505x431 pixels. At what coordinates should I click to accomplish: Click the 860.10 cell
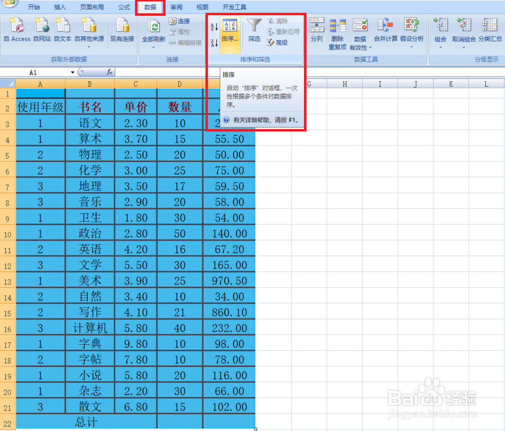tap(229, 312)
